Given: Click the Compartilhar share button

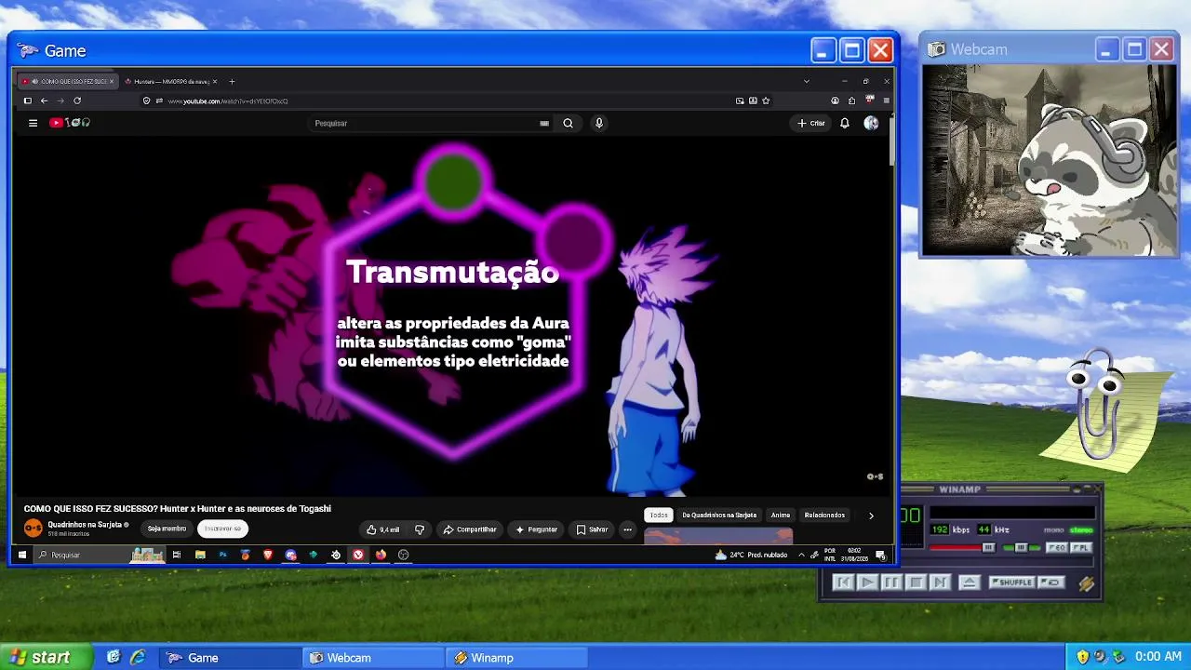Looking at the screenshot, I should pos(470,529).
